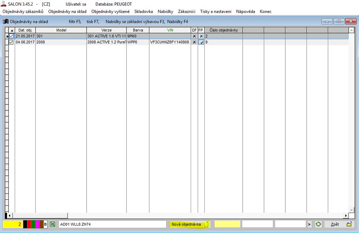This screenshot has width=359, height=233.
Task: Toggle the FP checkmark for the 2008 row
Action: point(201,42)
